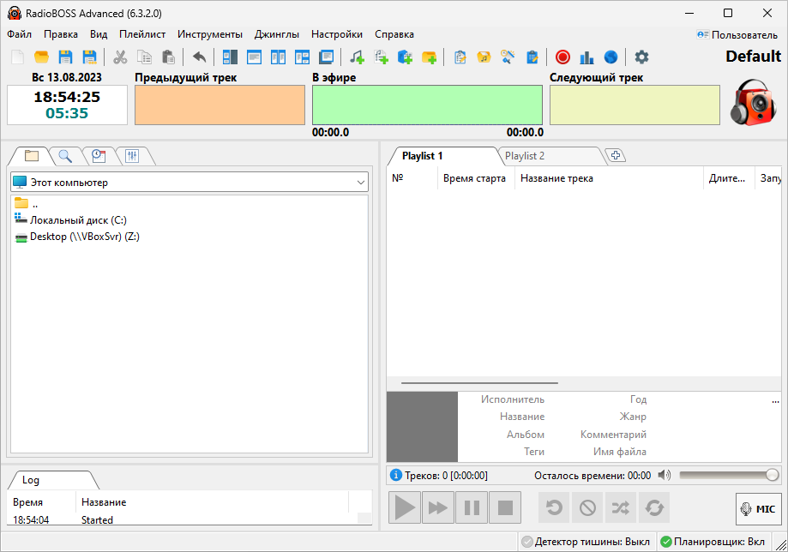Start recording with the red Record icon

pos(562,57)
